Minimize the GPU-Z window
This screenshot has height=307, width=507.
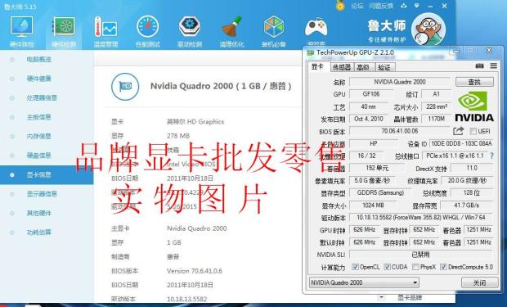coord(456,51)
